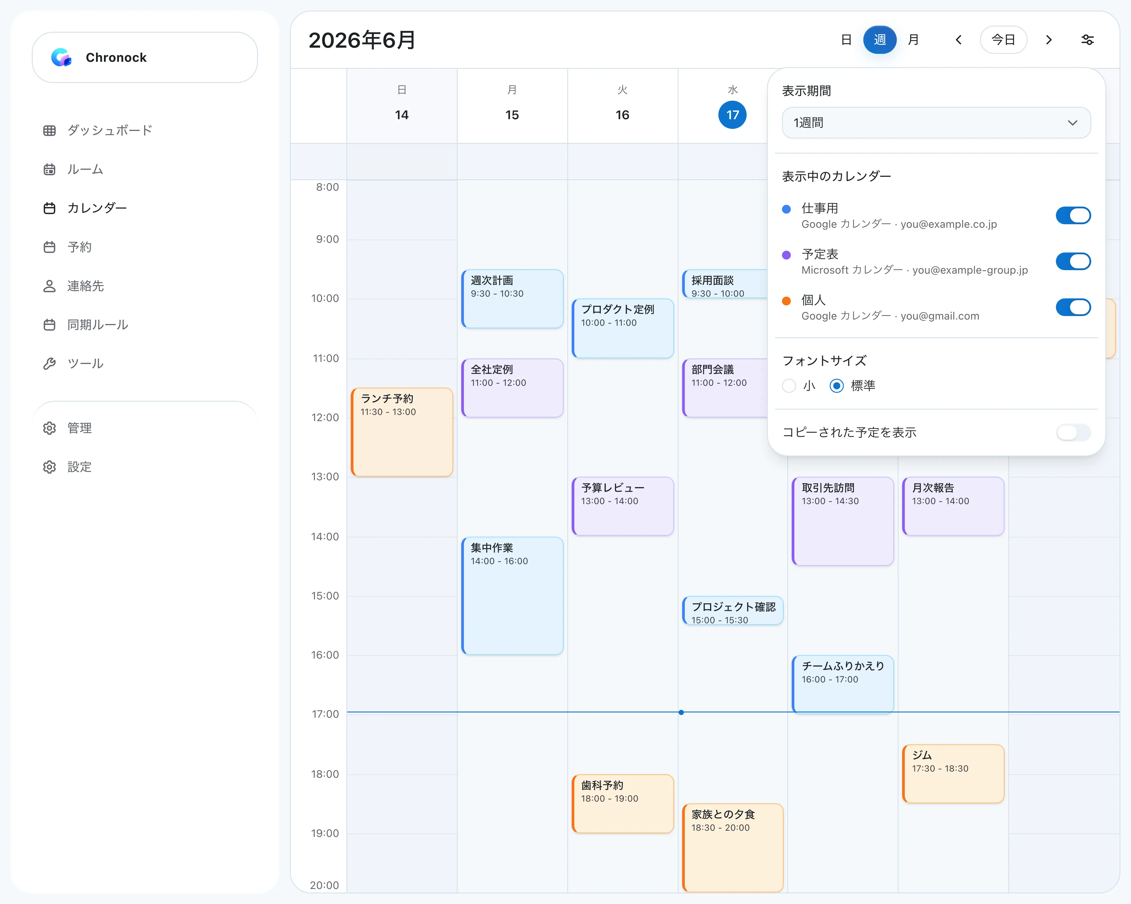Open the ツール wrench icon
1131x904 pixels.
coord(49,364)
